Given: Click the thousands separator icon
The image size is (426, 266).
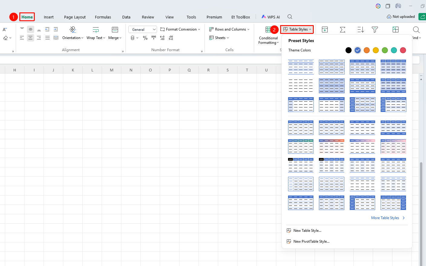Looking at the screenshot, I should pyautogui.click(x=154, y=38).
